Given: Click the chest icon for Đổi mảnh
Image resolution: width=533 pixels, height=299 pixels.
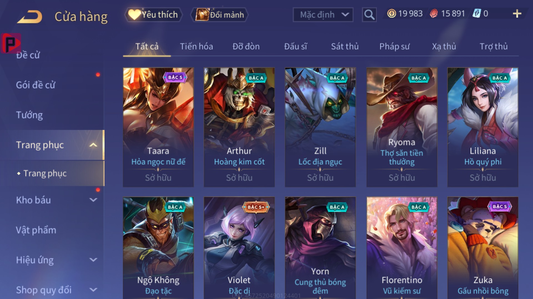Looking at the screenshot, I should (202, 14).
